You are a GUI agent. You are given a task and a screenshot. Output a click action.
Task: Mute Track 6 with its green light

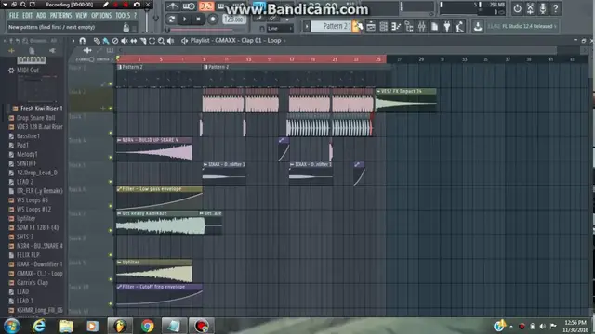tap(111, 206)
